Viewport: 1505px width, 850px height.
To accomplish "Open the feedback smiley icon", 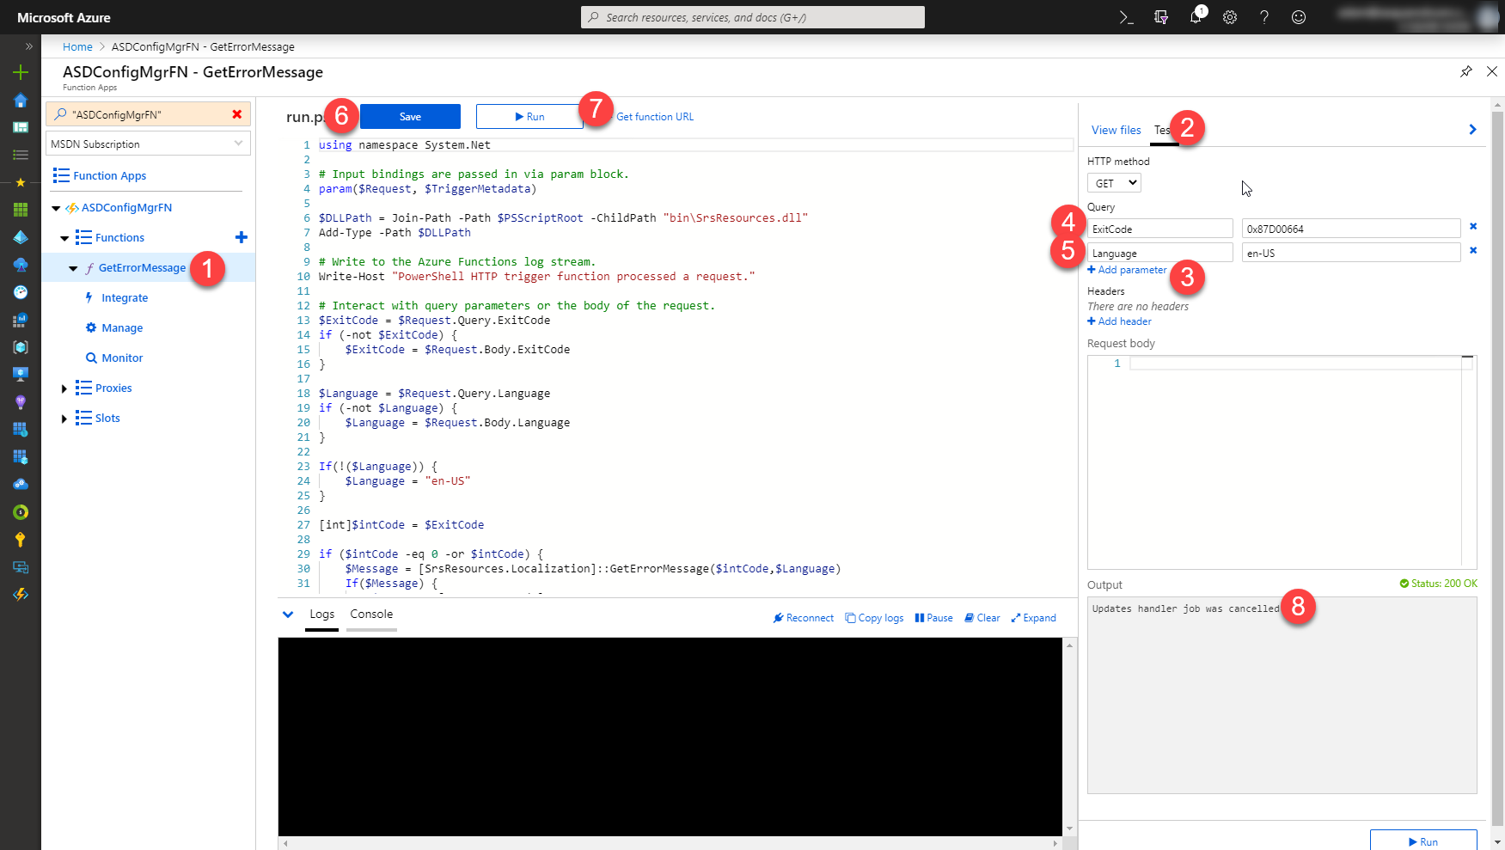I will pos(1299,17).
